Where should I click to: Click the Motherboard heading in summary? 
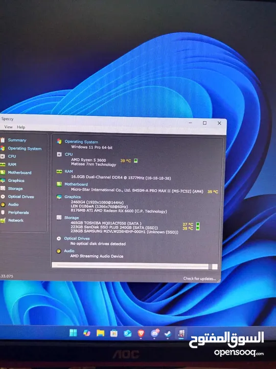click(76, 184)
